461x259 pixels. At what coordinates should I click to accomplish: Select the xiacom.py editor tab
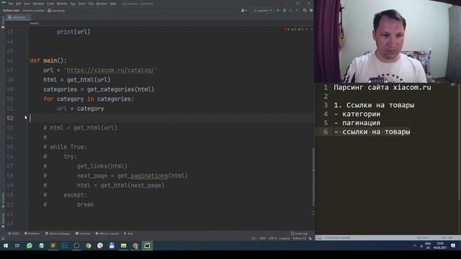17,17
